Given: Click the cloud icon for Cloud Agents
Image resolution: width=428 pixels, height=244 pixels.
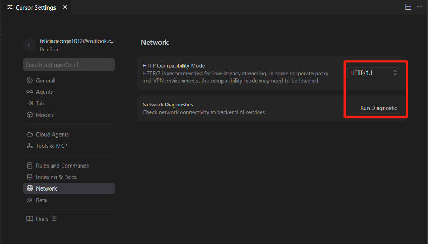Looking at the screenshot, I should [29, 135].
